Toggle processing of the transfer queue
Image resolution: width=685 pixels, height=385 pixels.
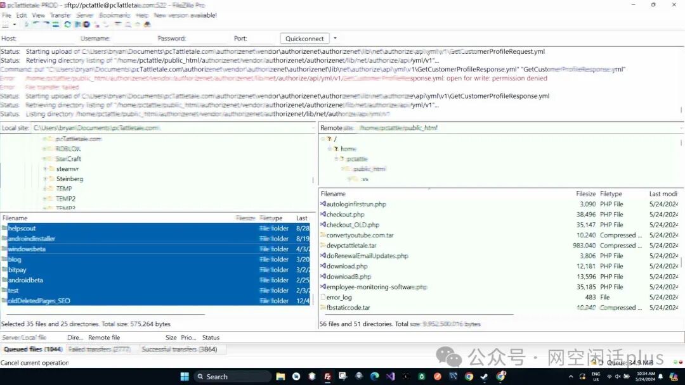coord(78,25)
